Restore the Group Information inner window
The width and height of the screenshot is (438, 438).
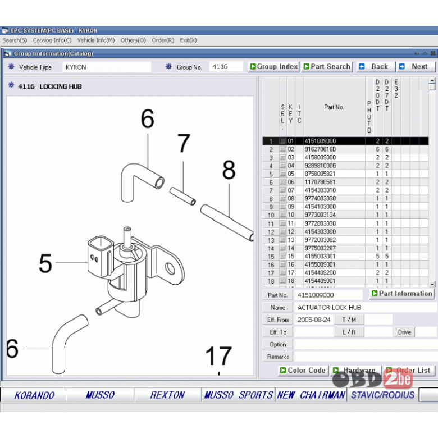coord(425,53)
